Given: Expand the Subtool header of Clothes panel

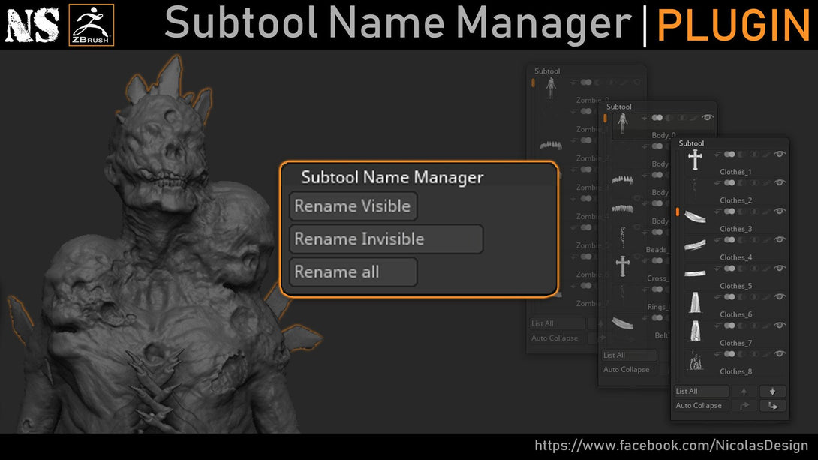Looking at the screenshot, I should 691,143.
